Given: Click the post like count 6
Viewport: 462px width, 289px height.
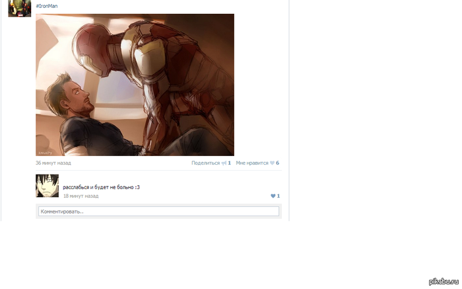Looking at the screenshot, I should click(277, 163).
